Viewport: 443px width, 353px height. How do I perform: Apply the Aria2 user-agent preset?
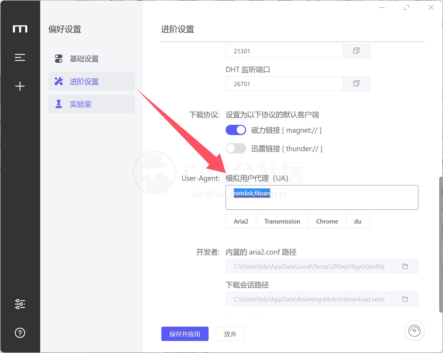(241, 221)
